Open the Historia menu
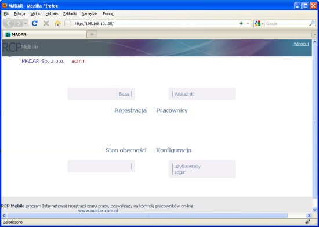The width and height of the screenshot is (319, 227). (x=52, y=13)
